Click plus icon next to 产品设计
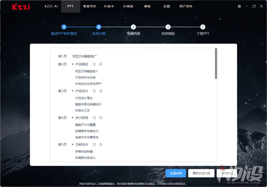The width and height of the screenshot is (267, 187). [101, 91]
